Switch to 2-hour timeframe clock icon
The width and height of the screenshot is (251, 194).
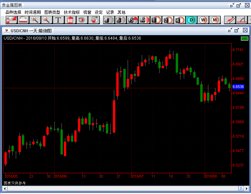pos(168,20)
